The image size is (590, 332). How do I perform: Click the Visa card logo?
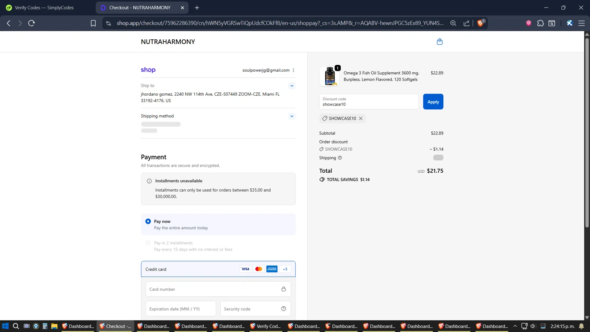pyautogui.click(x=245, y=269)
